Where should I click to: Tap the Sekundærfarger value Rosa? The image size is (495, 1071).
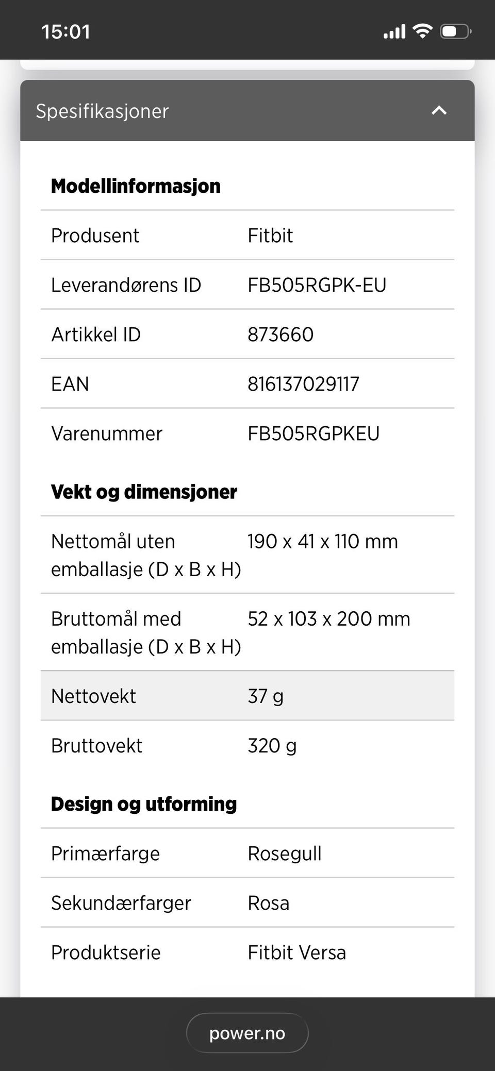[x=268, y=903]
